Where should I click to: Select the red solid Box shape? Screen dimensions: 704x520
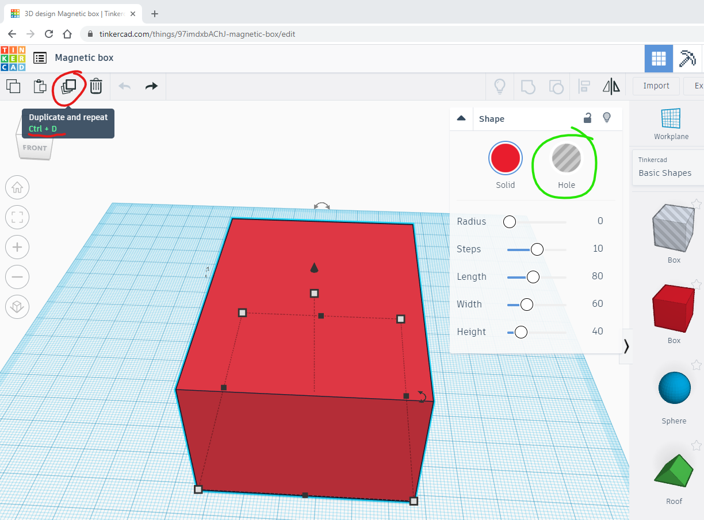(674, 308)
